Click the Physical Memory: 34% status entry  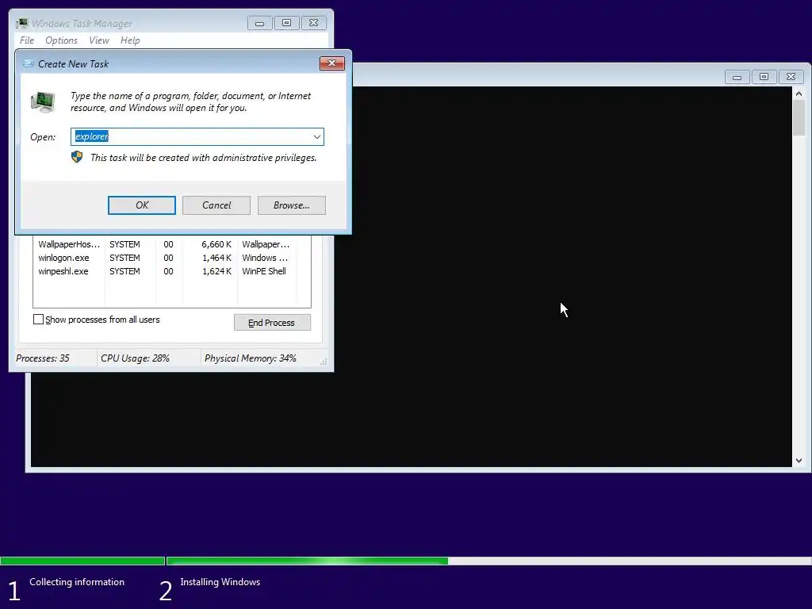coord(250,358)
